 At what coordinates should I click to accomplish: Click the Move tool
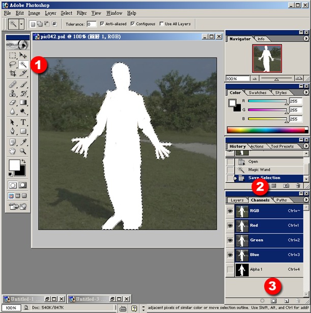click(23, 55)
